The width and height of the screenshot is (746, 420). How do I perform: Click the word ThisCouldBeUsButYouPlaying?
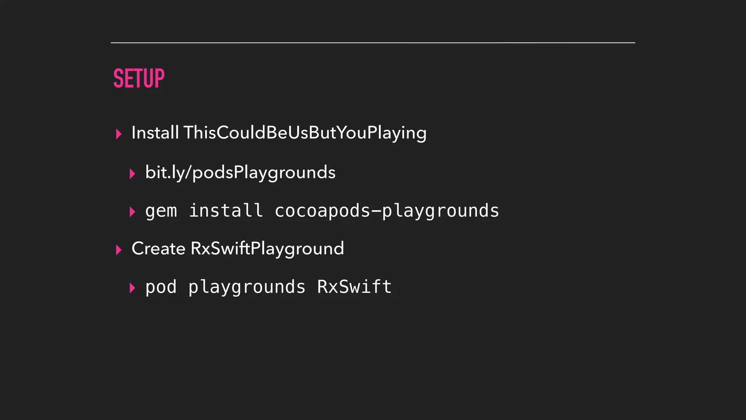305,133
